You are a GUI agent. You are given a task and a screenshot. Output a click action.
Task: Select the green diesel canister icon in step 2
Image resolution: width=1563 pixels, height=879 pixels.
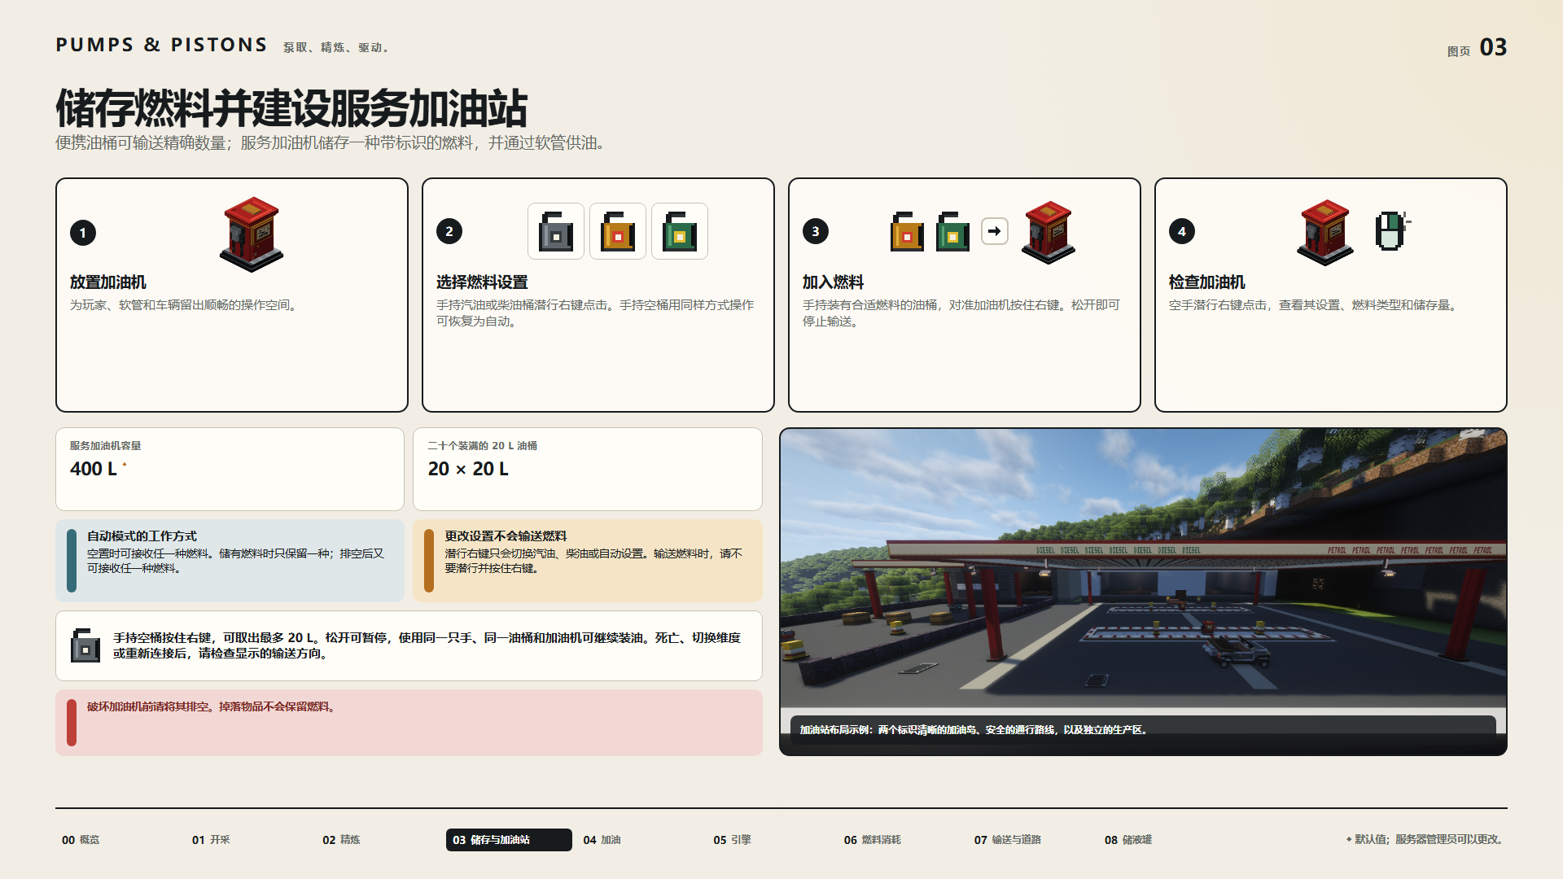coord(680,231)
